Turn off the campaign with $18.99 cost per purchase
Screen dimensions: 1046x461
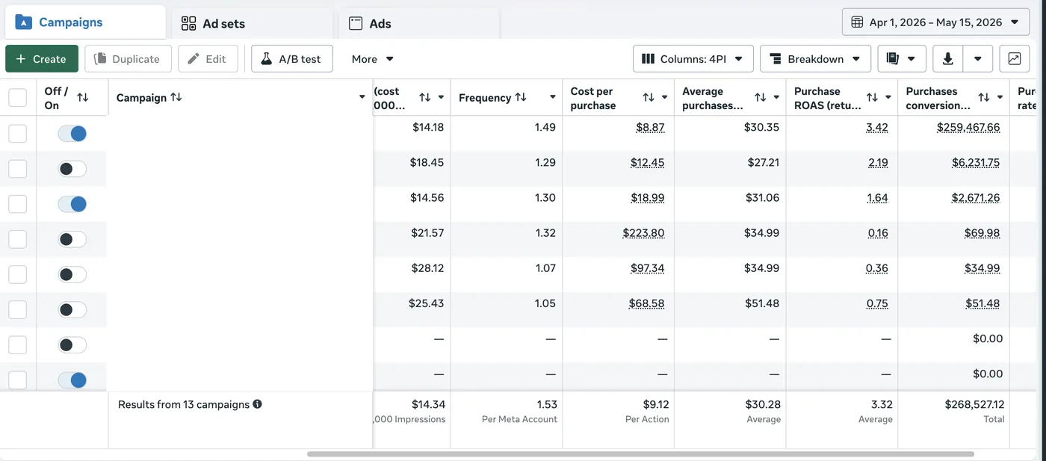[72, 204]
